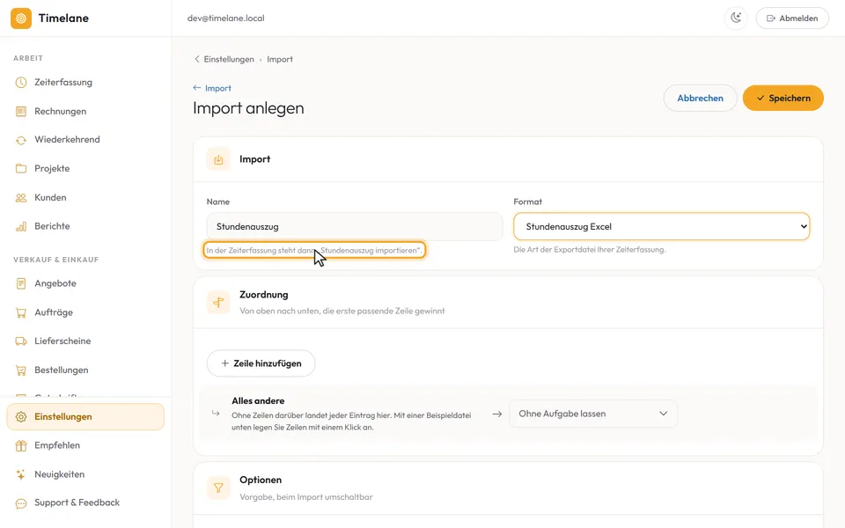845x528 pixels.
Task: Click the 'Alles andere' row heading
Action: coord(258,401)
